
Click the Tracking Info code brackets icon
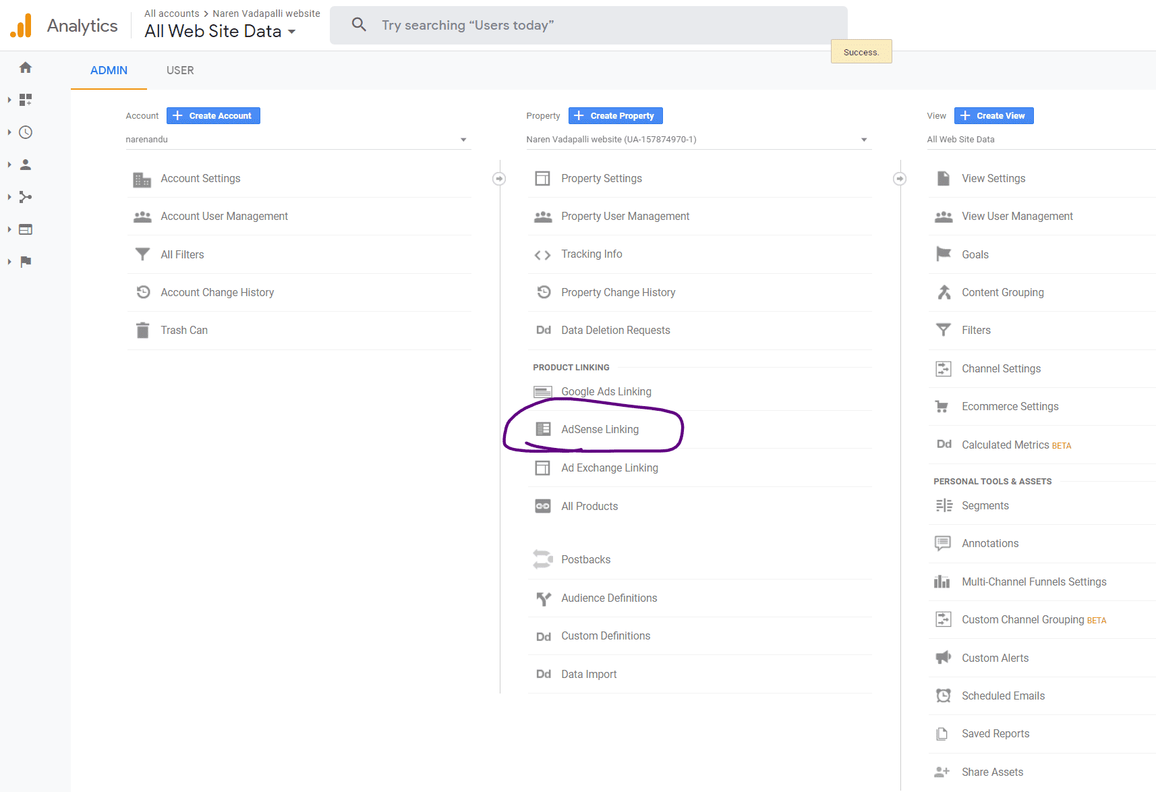[542, 254]
